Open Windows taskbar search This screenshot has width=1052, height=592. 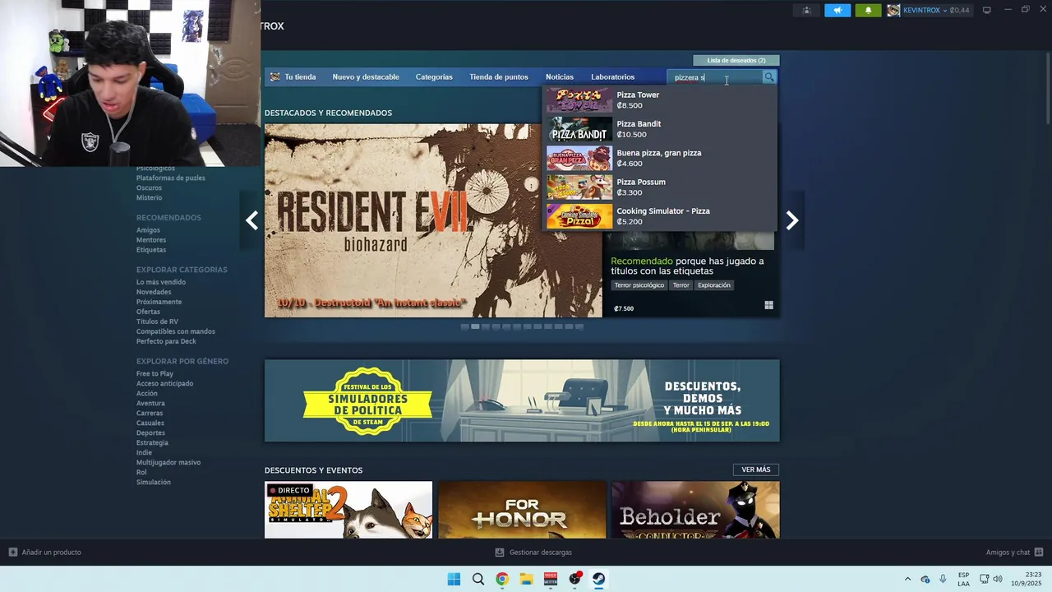click(478, 579)
